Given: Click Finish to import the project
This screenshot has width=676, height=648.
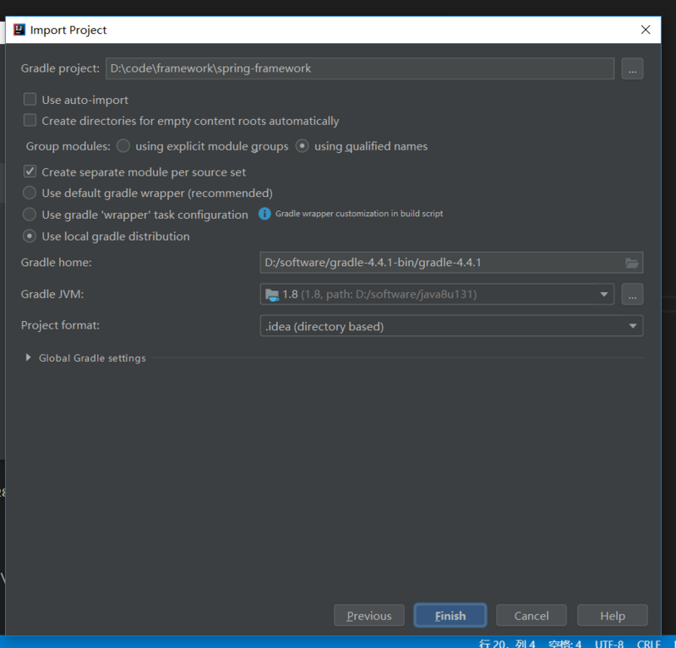Looking at the screenshot, I should [x=450, y=615].
